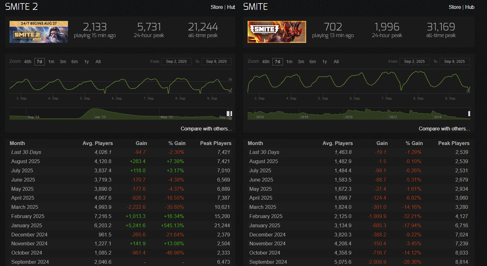Select 48h zoom on SMITE chart
This screenshot has width=487, height=266.
point(266,62)
